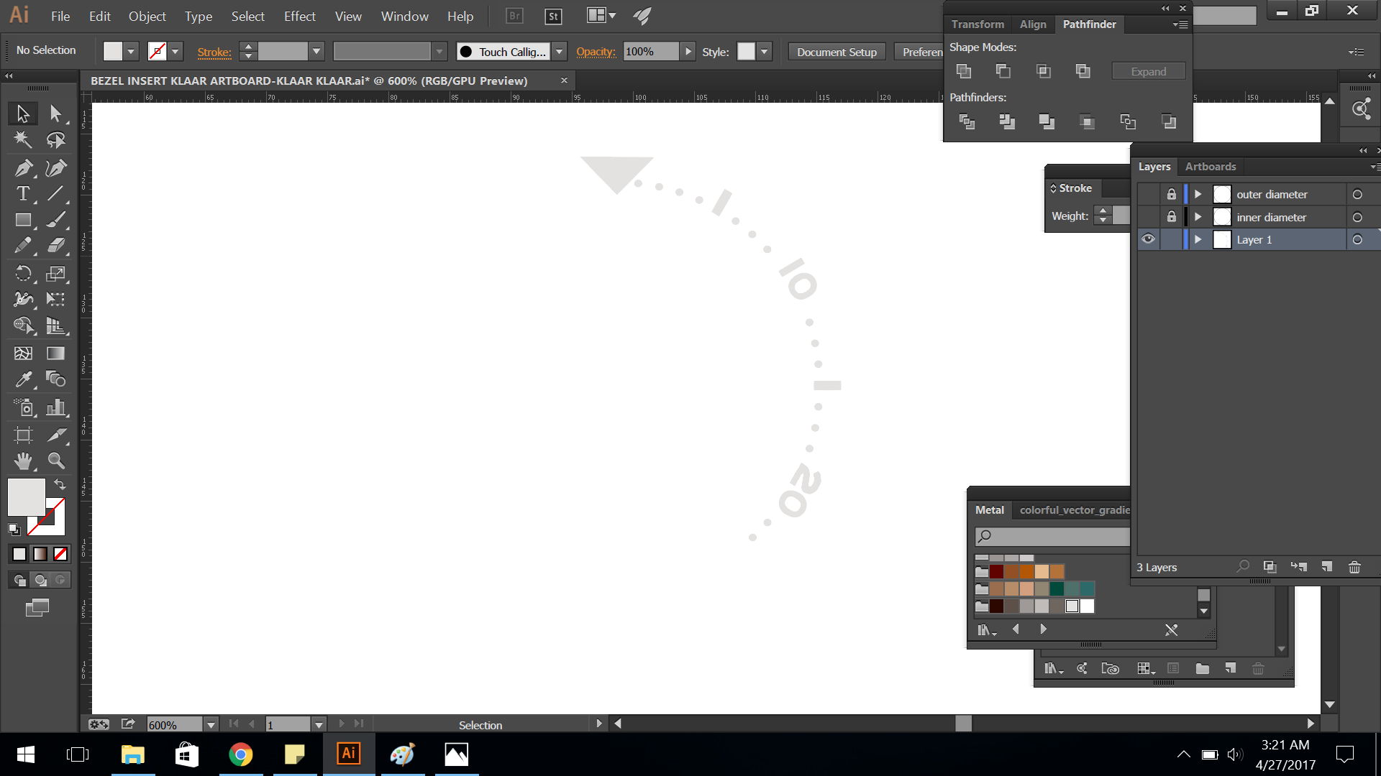This screenshot has width=1381, height=776.
Task: Click the Minus Front shape mode icon
Action: click(x=1003, y=71)
